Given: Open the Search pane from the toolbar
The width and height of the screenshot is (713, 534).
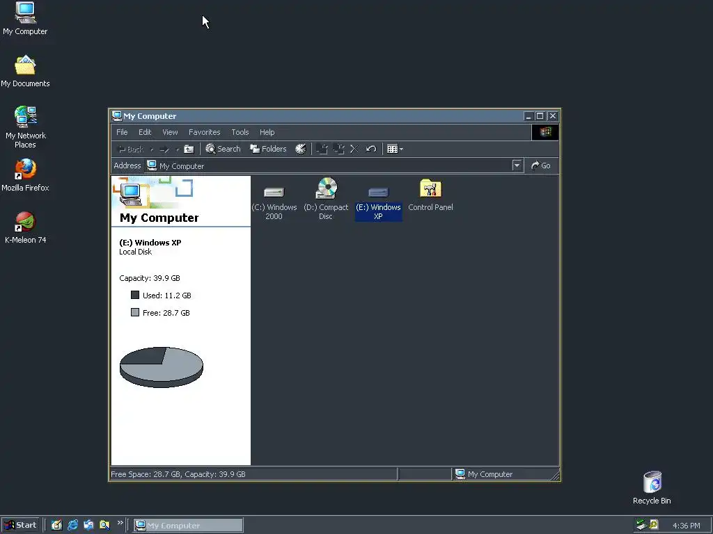Looking at the screenshot, I should click(223, 149).
